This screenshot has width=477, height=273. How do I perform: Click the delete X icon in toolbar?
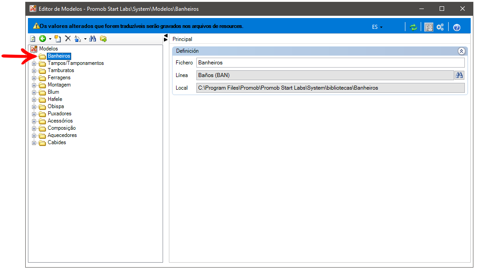pyautogui.click(x=68, y=38)
